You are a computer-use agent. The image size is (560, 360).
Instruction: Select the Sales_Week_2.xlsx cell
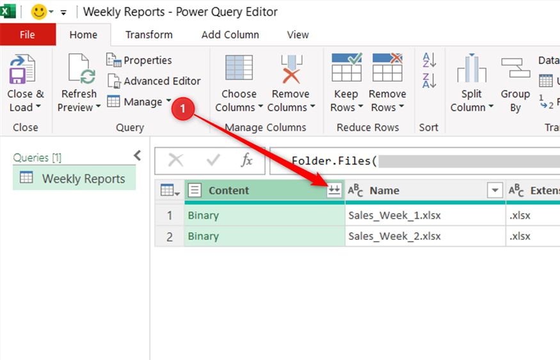tap(425, 236)
